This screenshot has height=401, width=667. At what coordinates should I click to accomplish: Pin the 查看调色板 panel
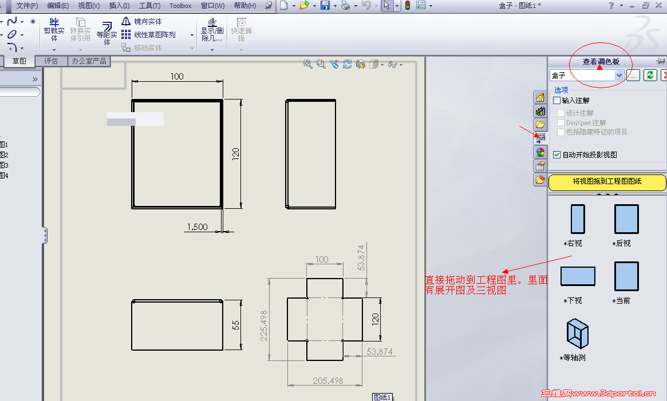click(660, 61)
